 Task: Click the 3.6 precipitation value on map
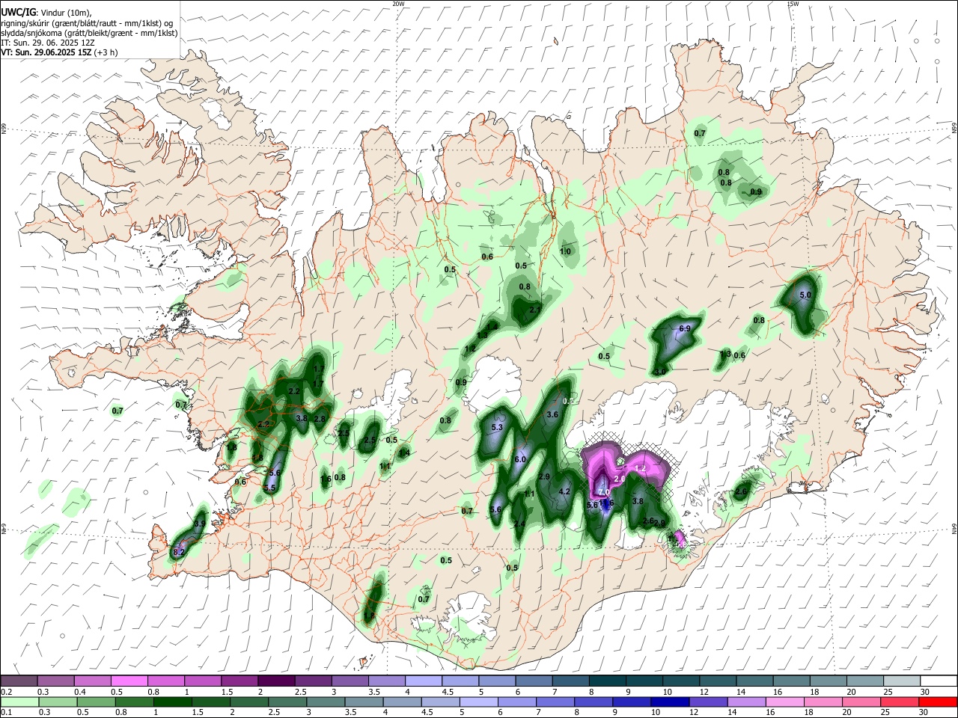pyautogui.click(x=552, y=414)
